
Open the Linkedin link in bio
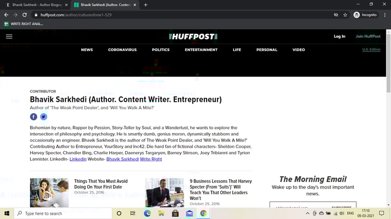78,159
